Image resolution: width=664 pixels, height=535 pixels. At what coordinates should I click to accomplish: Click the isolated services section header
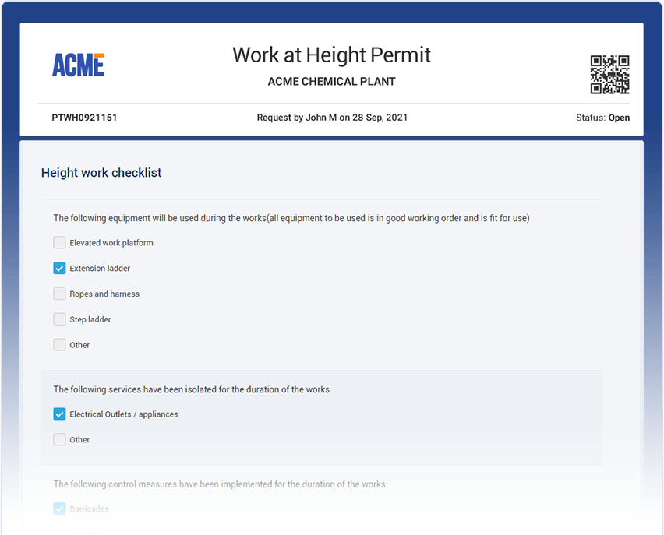[x=192, y=389]
